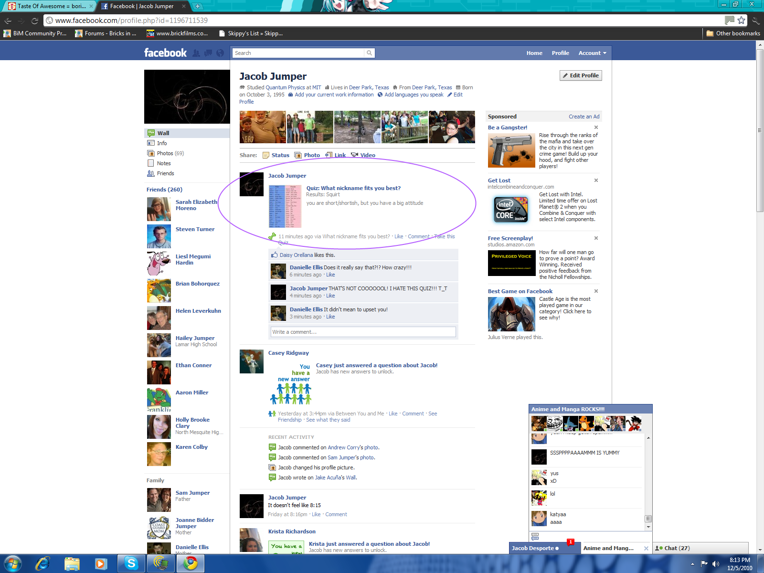Open the Friends (260) list heading
The width and height of the screenshot is (764, 573).
(164, 190)
